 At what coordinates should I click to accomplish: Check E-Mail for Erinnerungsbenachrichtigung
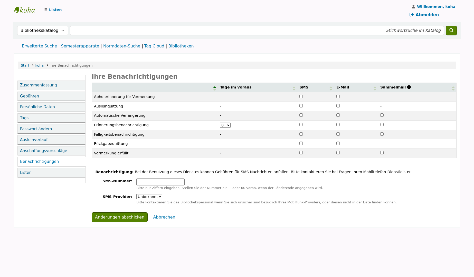(338, 125)
